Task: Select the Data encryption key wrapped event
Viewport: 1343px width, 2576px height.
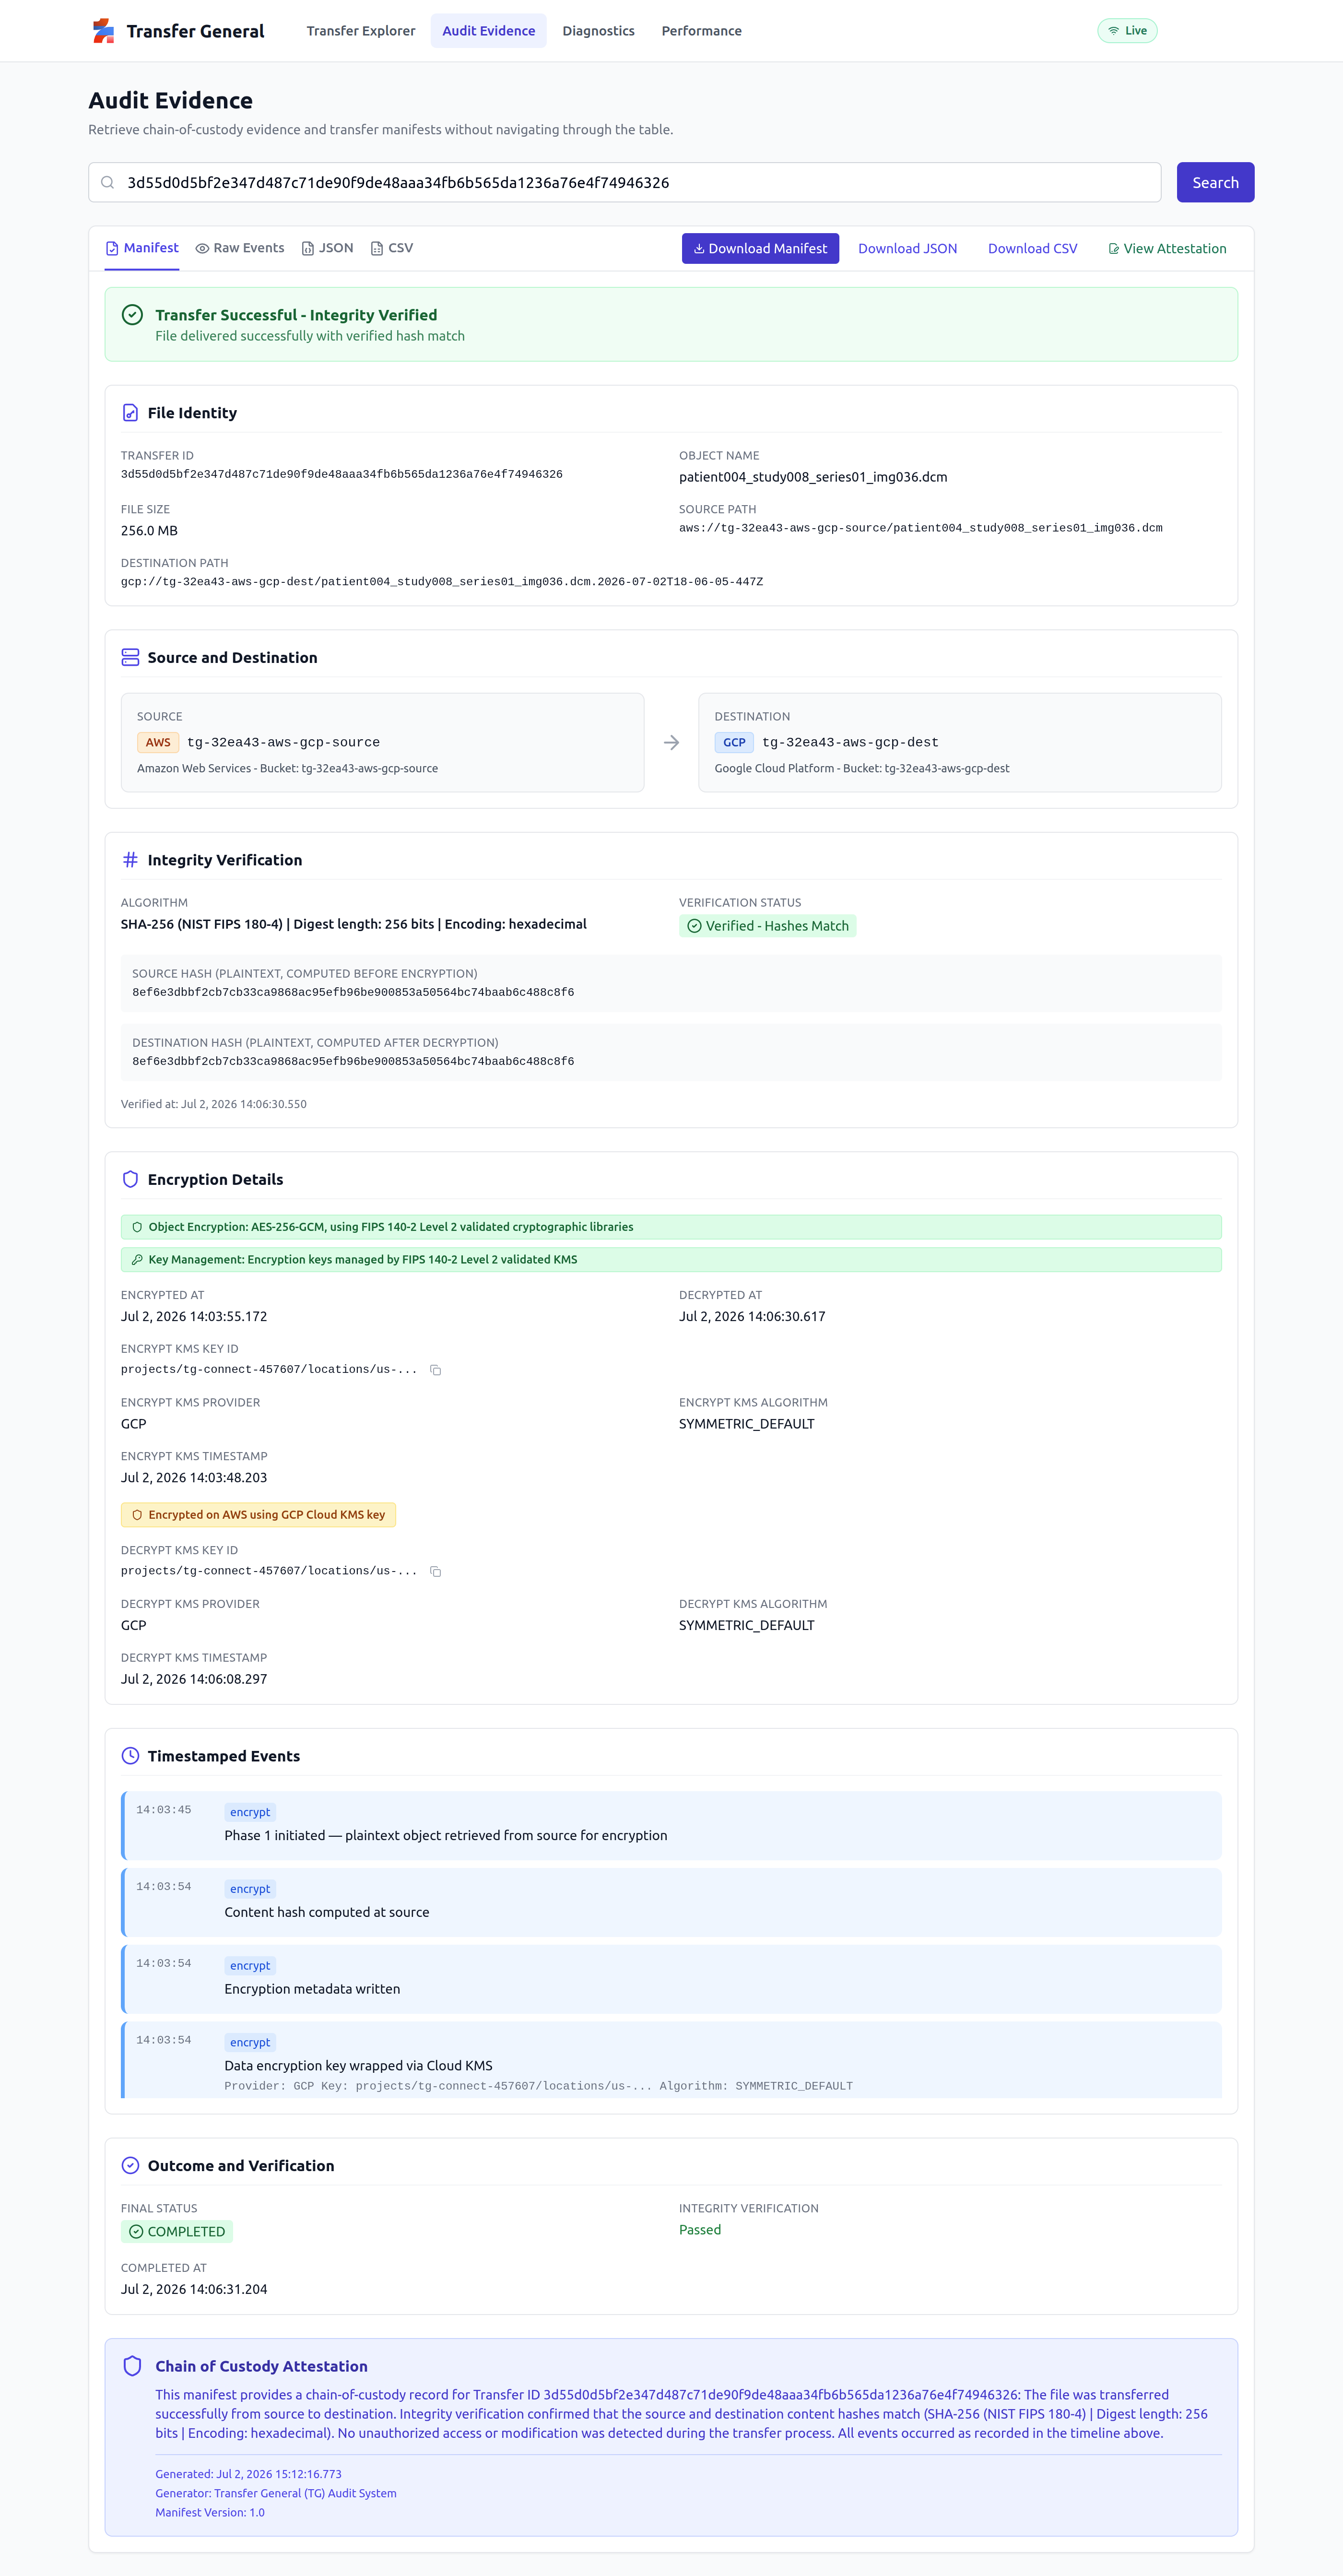Action: (671, 2060)
